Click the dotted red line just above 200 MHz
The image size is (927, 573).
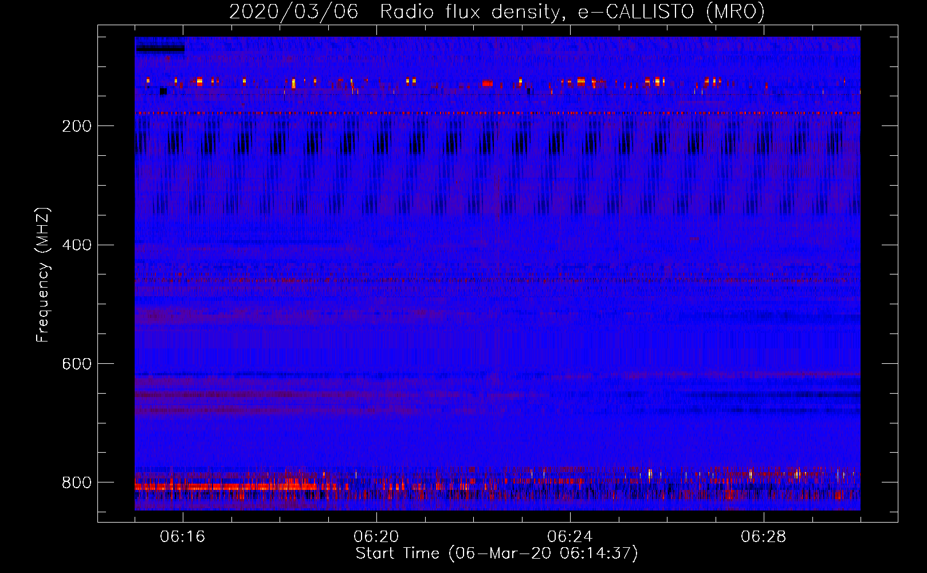[x=497, y=113]
